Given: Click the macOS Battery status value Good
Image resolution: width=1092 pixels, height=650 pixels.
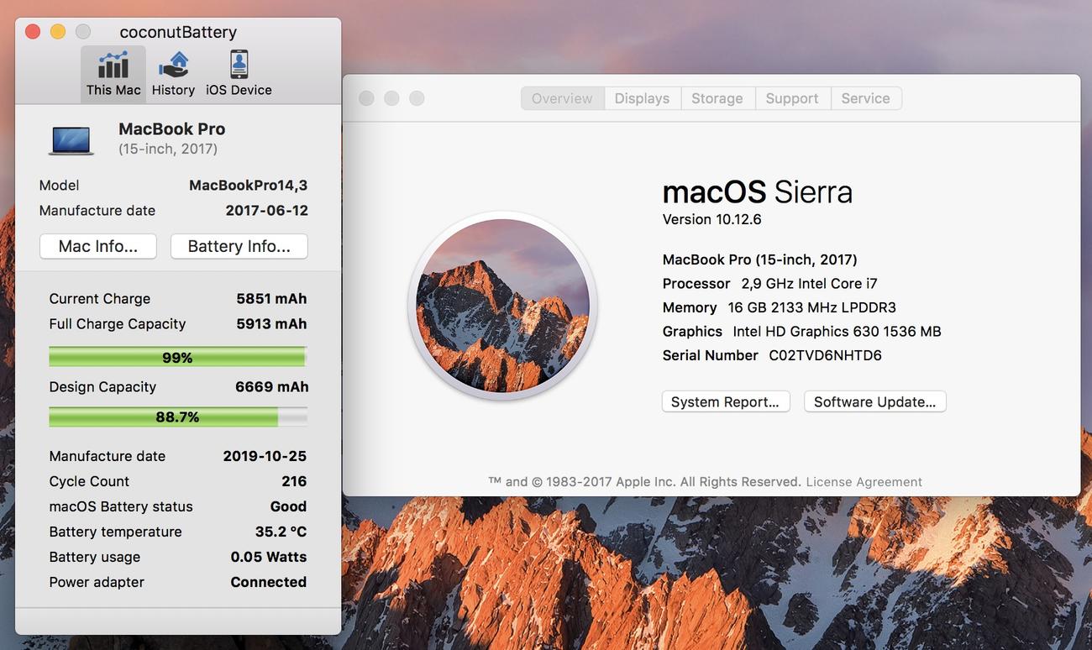Looking at the screenshot, I should (288, 506).
